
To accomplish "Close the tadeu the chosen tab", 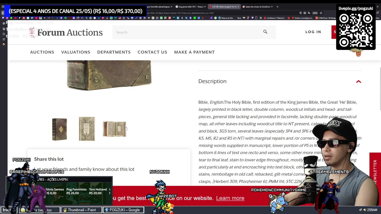I will (272, 7).
